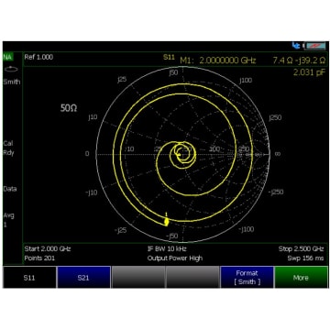Click the j10 chart label
Viewport: 330px width, 330px height.
click(93, 117)
